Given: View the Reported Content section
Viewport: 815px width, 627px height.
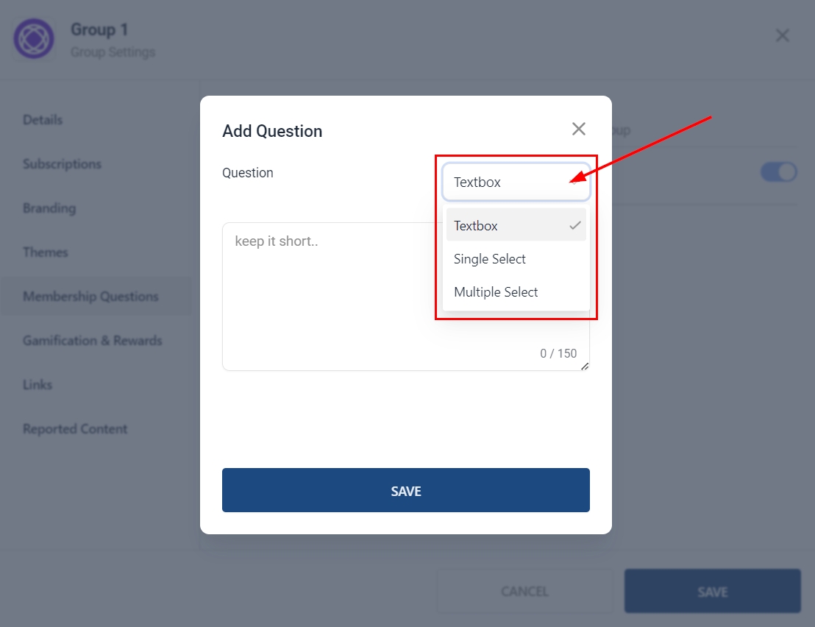Looking at the screenshot, I should pyautogui.click(x=75, y=429).
